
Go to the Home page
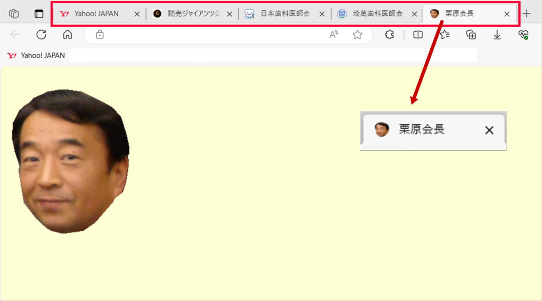tap(67, 35)
